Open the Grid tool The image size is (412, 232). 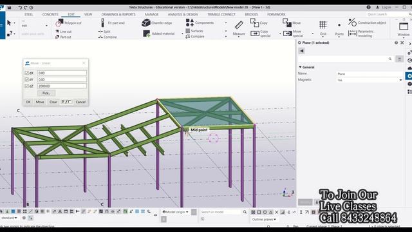pyautogui.click(x=323, y=28)
